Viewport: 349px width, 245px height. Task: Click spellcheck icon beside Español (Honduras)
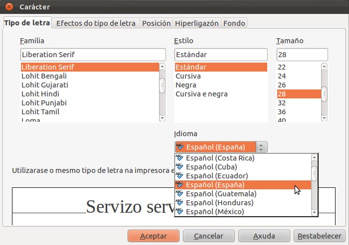point(179,202)
